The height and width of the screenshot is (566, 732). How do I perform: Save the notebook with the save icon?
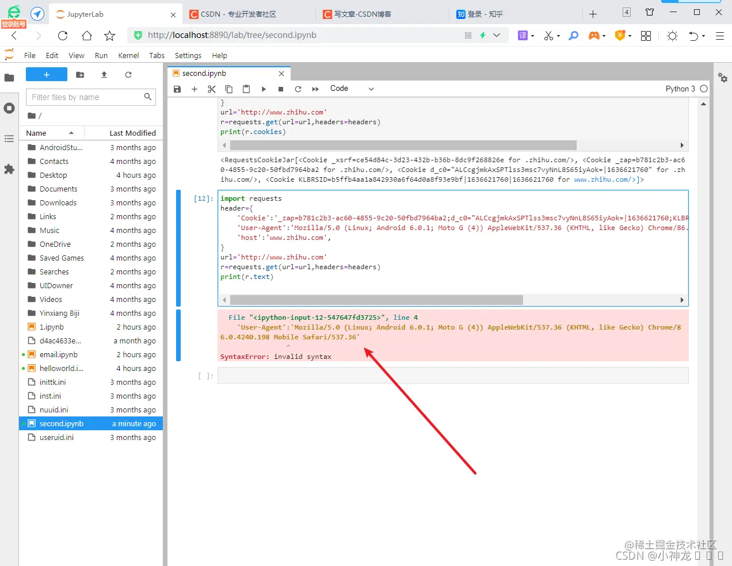pos(177,89)
